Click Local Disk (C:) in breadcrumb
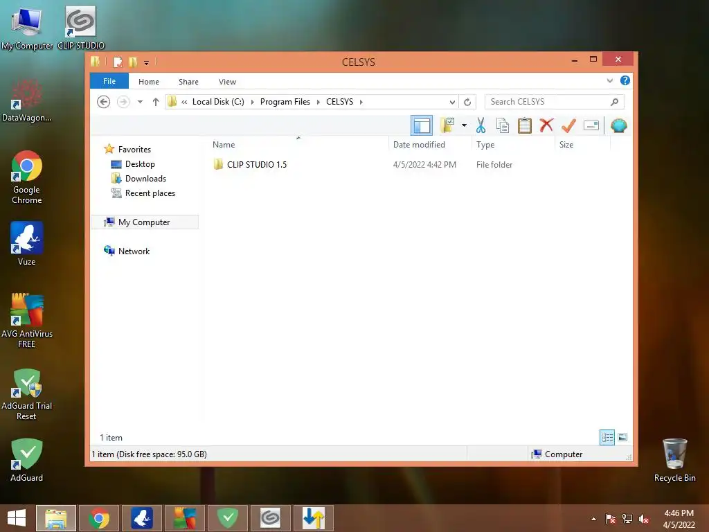 tap(218, 102)
